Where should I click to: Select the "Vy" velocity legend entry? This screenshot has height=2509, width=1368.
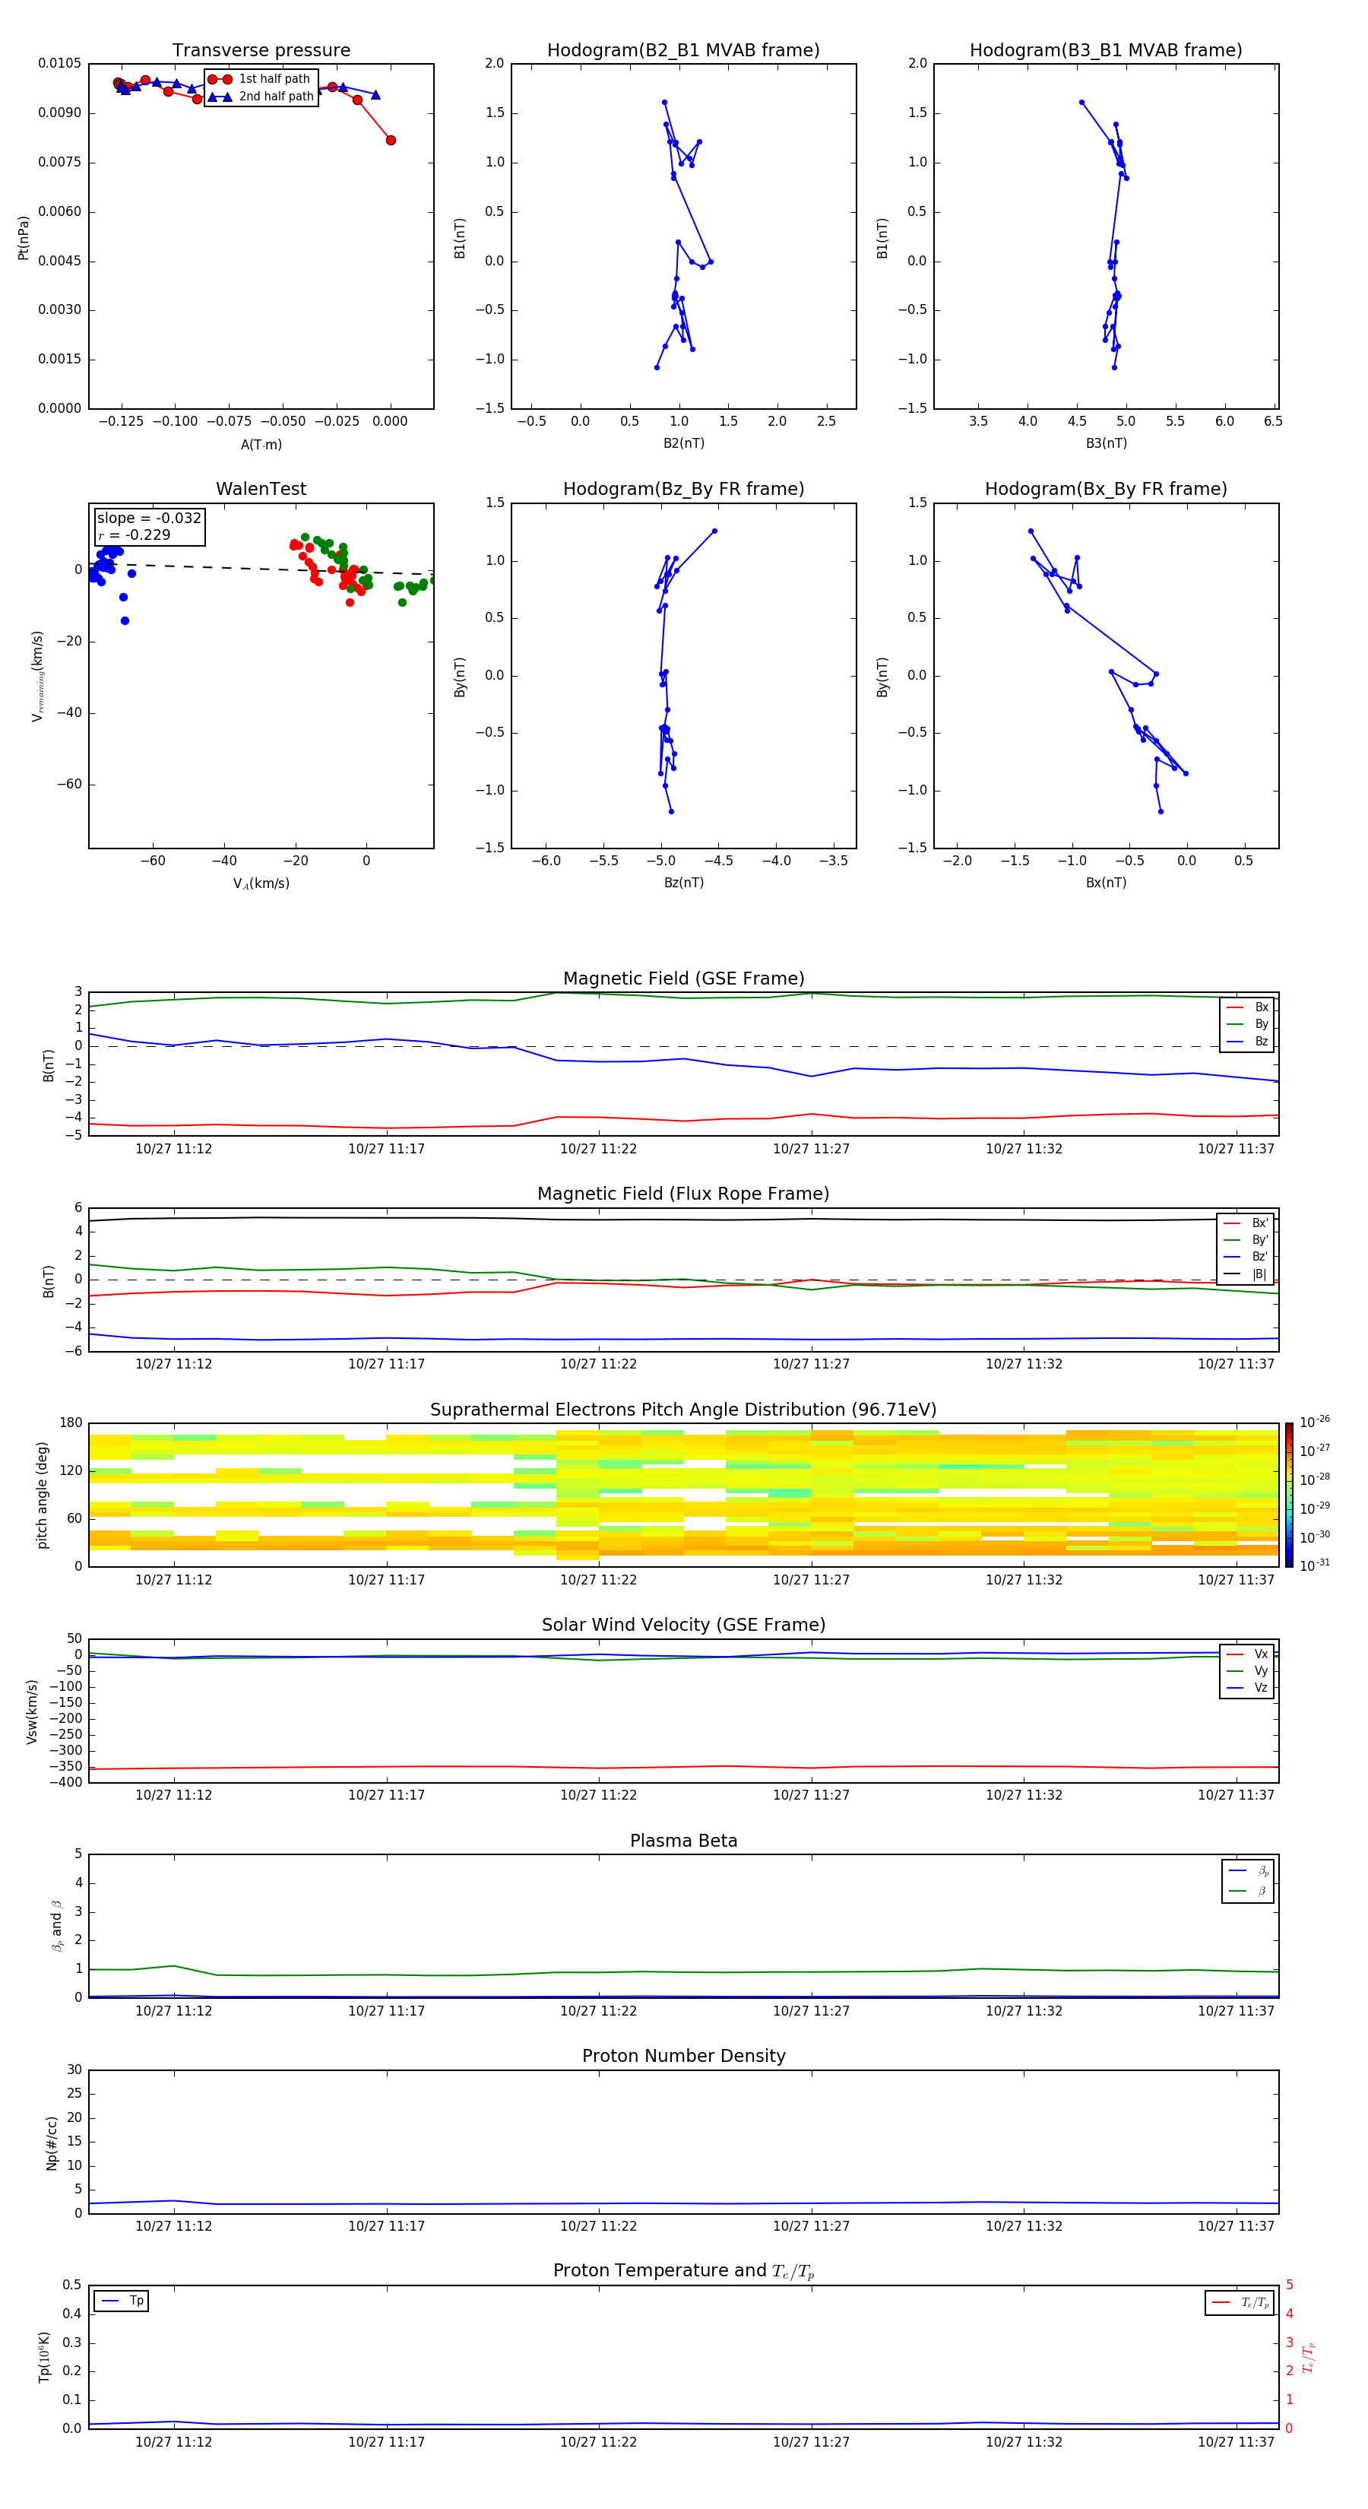point(1247,1670)
